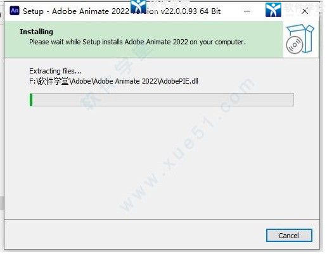Click the empty gray area below the progress bar
327x254 pixels.
click(162, 163)
